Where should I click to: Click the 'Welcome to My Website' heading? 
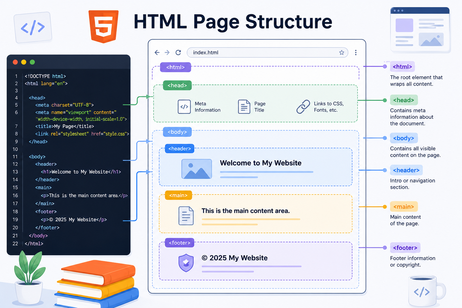pos(260,163)
